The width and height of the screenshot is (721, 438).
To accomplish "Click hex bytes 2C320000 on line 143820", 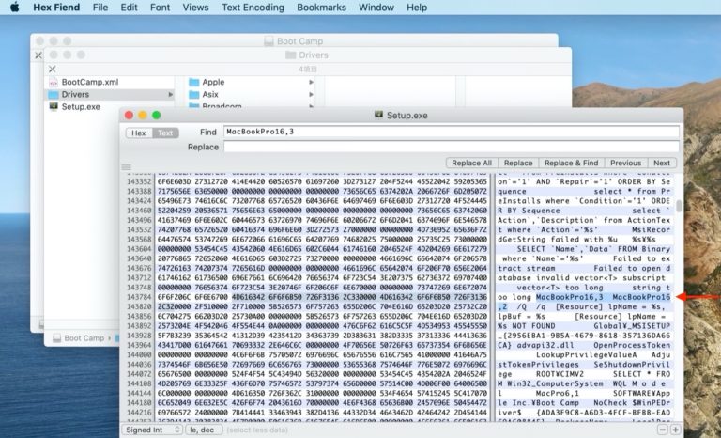I will pos(175,306).
